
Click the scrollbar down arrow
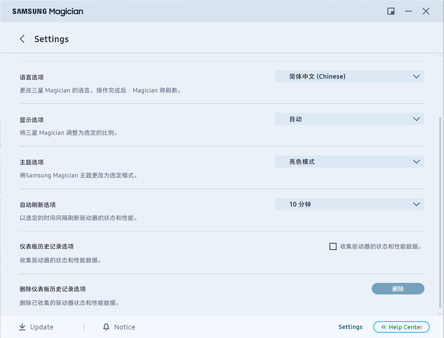[x=440, y=313]
